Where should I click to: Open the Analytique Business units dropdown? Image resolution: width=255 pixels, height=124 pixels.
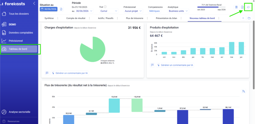pyautogui.click(x=178, y=11)
